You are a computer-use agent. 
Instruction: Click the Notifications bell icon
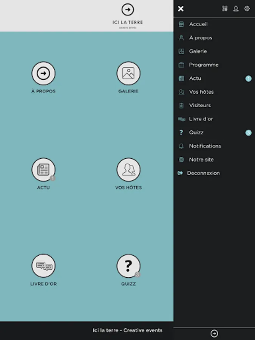181,146
